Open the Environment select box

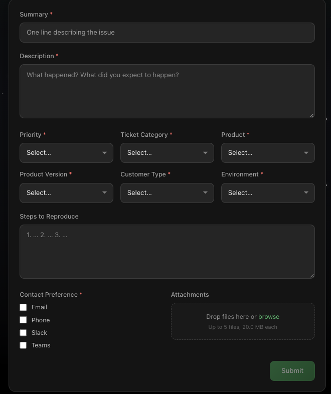[268, 193]
